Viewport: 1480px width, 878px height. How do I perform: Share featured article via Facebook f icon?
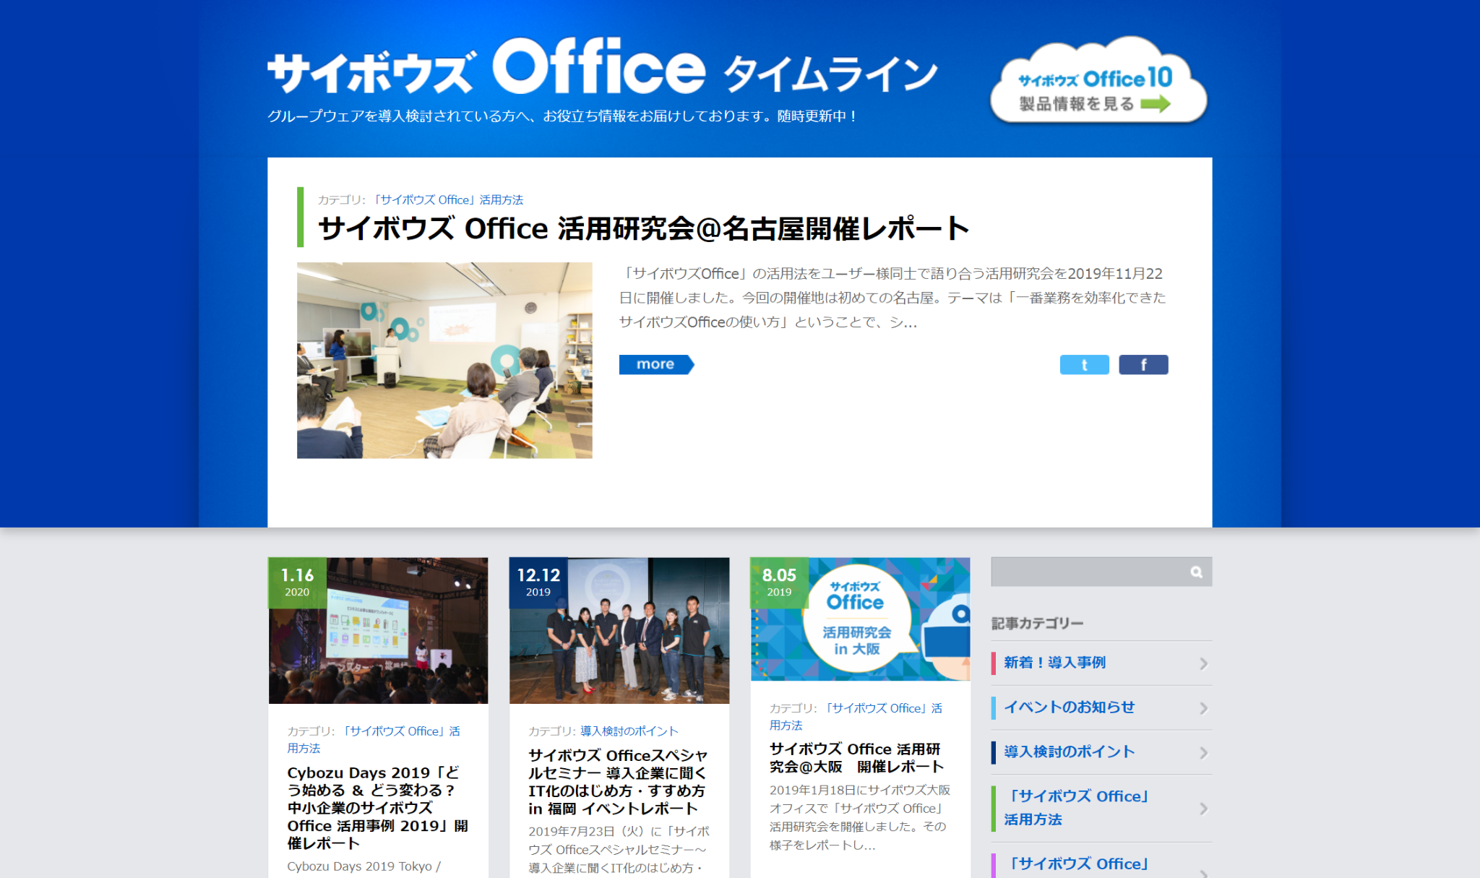click(1143, 365)
